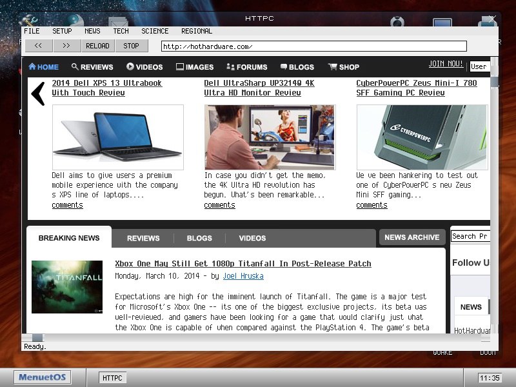The height and width of the screenshot is (387, 516).
Task: Click the JOIN NOW! link
Action: [x=446, y=64]
